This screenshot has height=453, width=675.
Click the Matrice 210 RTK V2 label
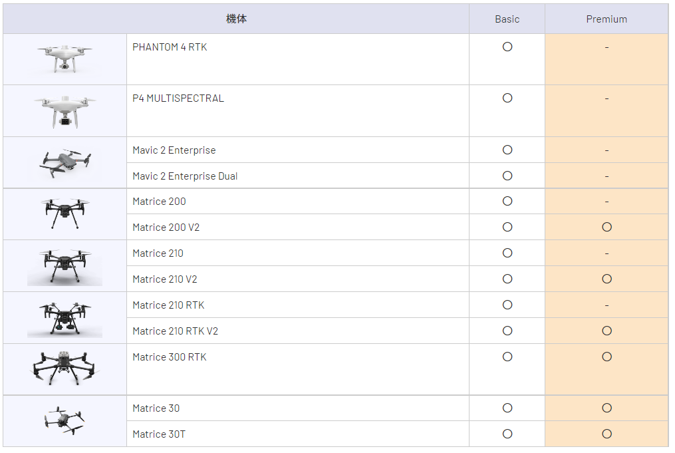coord(175,331)
